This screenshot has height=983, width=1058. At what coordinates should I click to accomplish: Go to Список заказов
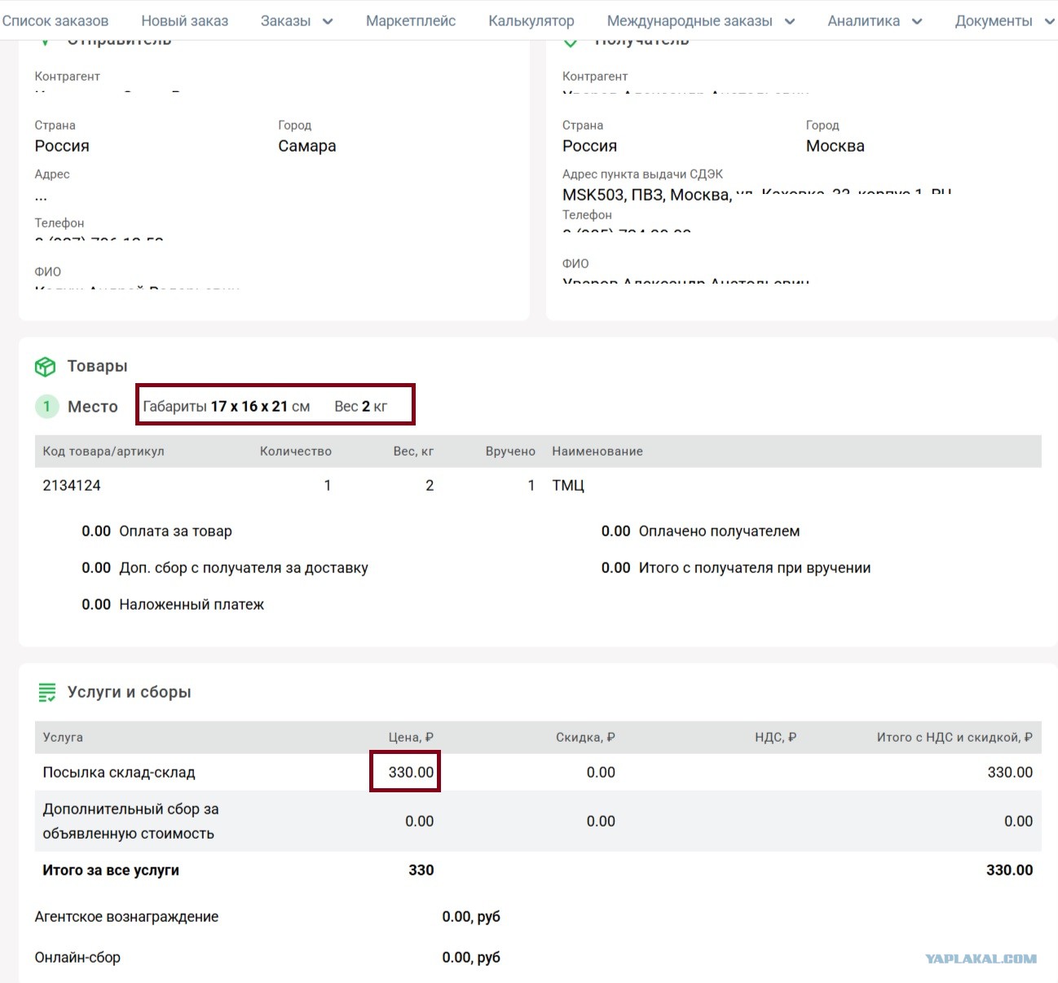(55, 21)
